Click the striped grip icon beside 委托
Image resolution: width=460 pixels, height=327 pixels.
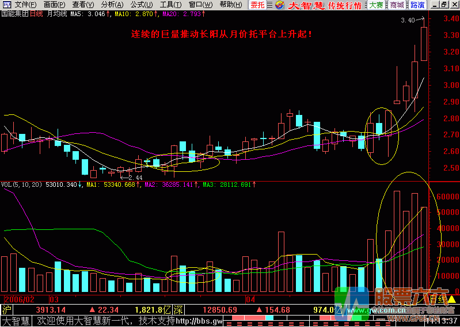(270, 5)
